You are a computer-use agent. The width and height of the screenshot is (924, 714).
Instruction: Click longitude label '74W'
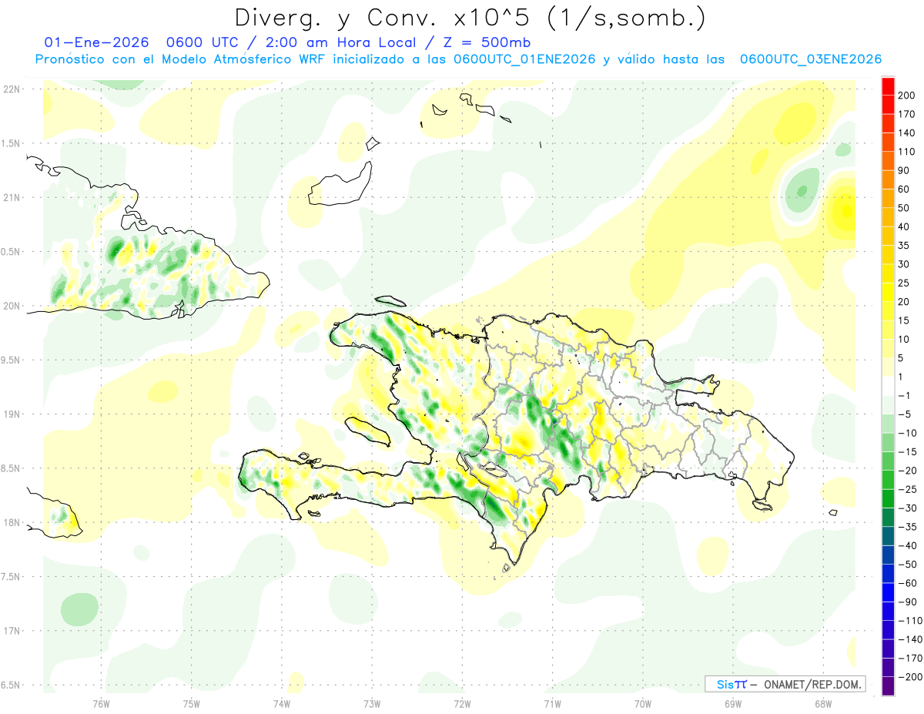[x=282, y=703]
